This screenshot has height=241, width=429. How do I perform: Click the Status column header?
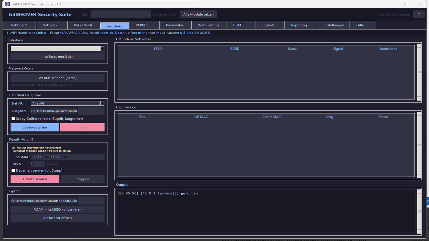(x=383, y=117)
